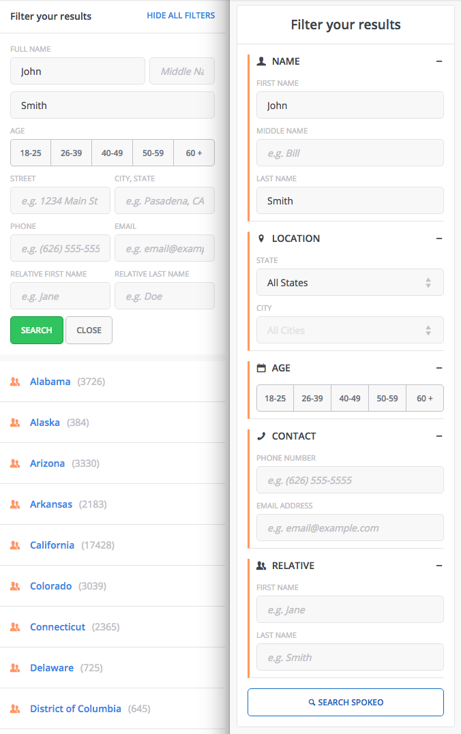Image resolution: width=461 pixels, height=734 pixels.
Task: Open the Arizona results link
Action: pos(47,463)
